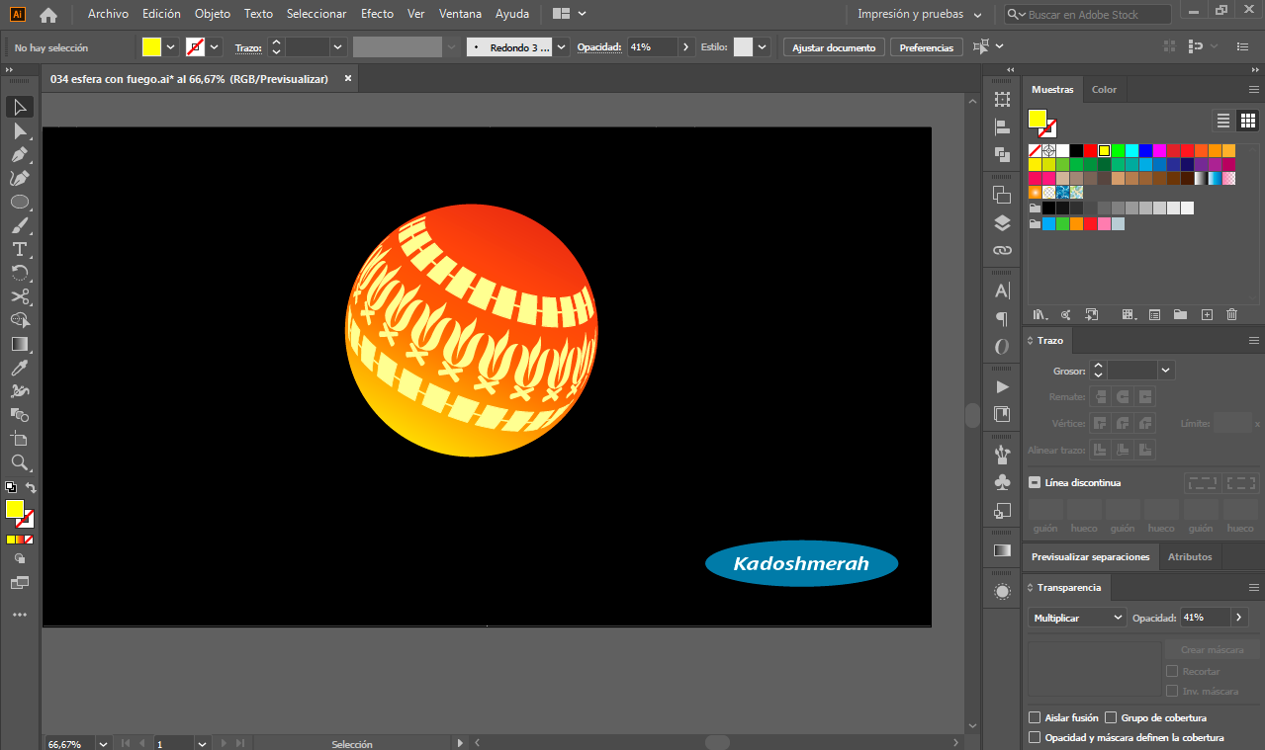Viewport: 1265px width, 750px height.
Task: Tick the Recortar checkbox
Action: pos(1172,671)
